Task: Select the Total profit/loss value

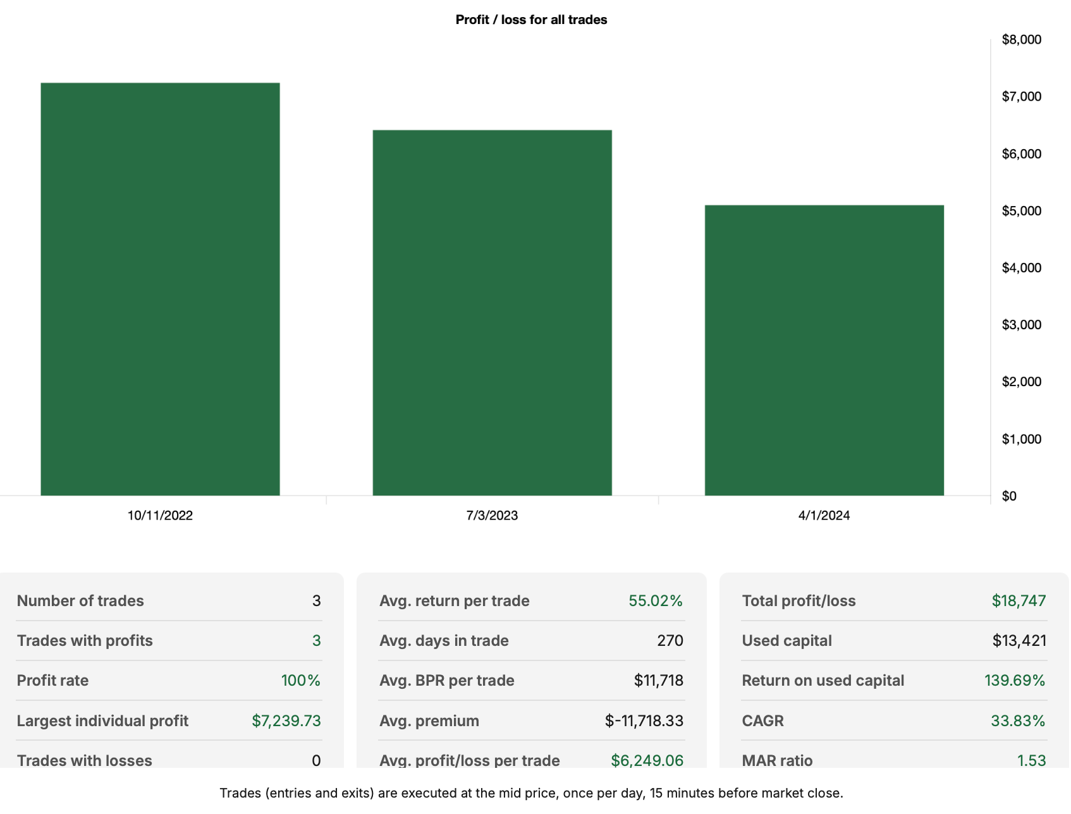Action: [1019, 601]
